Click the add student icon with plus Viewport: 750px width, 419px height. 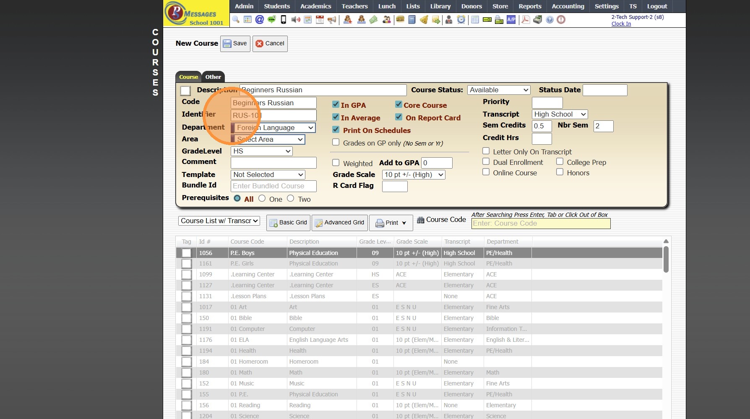point(348,20)
